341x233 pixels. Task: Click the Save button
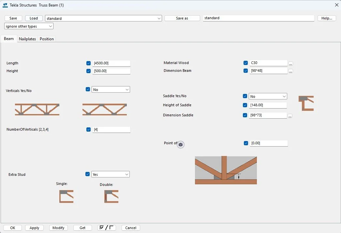[x=13, y=18]
